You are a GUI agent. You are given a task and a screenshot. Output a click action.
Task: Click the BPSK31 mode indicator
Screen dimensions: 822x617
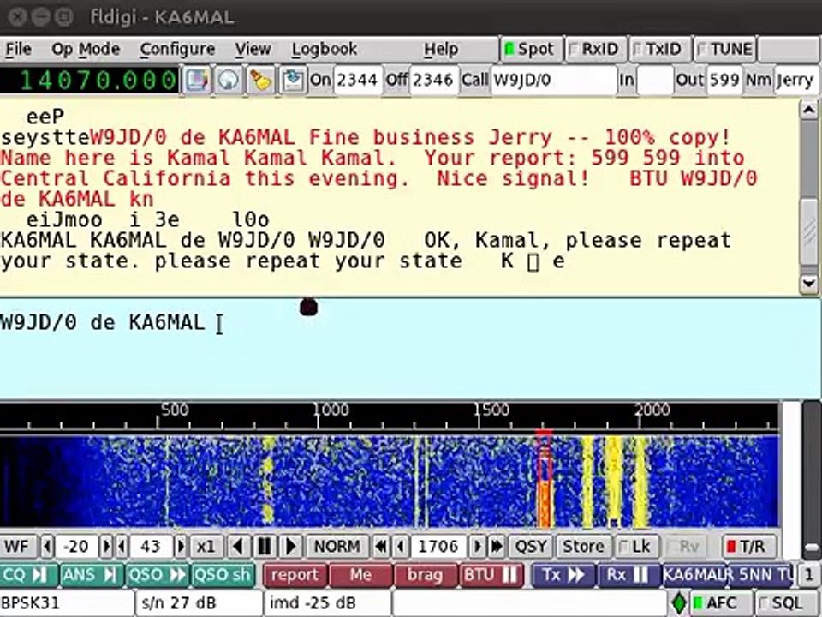[66, 603]
